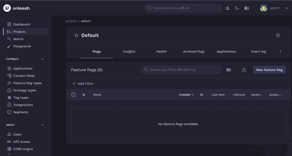Open documentation via the book icon
Screen dimensions: 292x156
(247, 8)
